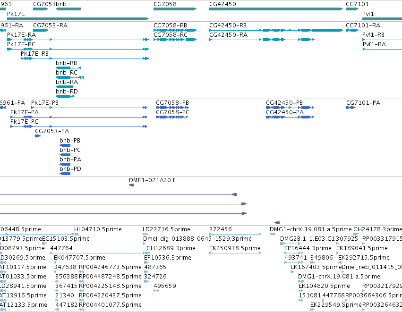Viewport: 402px width, 312px height.
Task: Select transcript Pk17E-RA label
Action: point(22,35)
